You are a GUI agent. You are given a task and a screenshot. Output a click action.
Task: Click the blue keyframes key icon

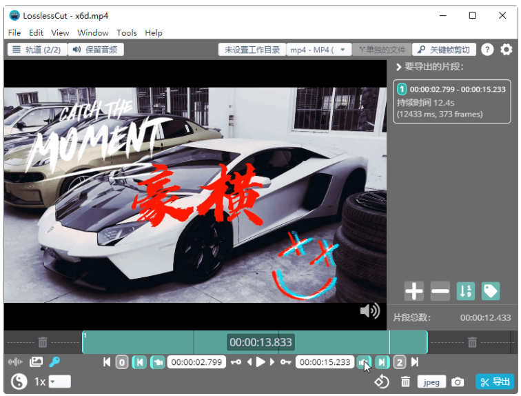coord(54,362)
